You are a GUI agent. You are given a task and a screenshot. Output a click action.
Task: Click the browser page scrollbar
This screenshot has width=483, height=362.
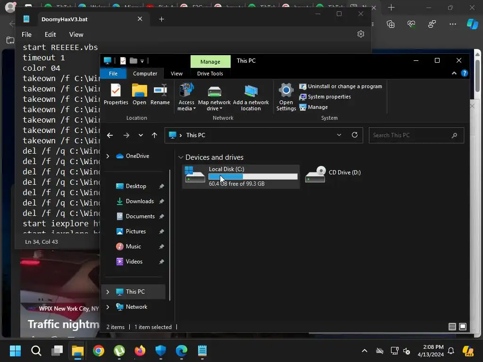pos(477,75)
